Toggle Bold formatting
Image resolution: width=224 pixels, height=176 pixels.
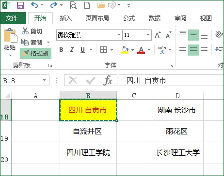[x=61, y=50]
